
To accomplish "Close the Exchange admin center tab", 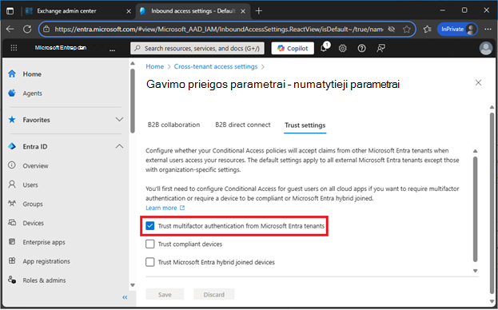I will pyautogui.click(x=129, y=11).
